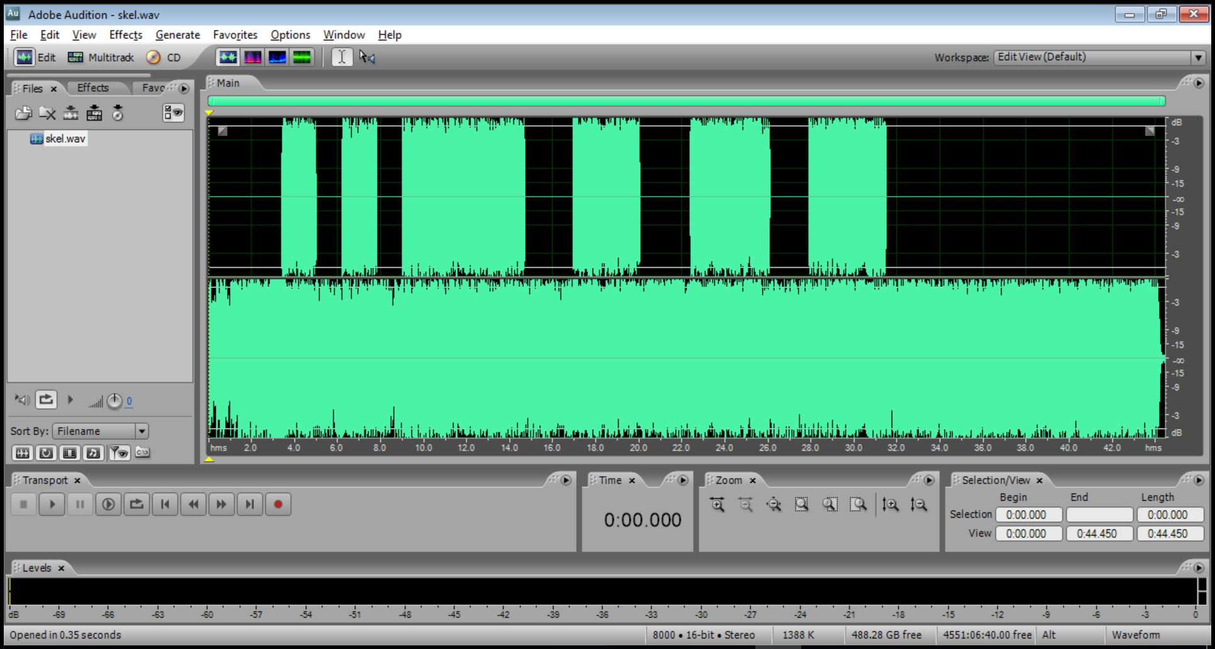The width and height of the screenshot is (1215, 649).
Task: Choose the Scrub tool
Action: click(x=367, y=57)
